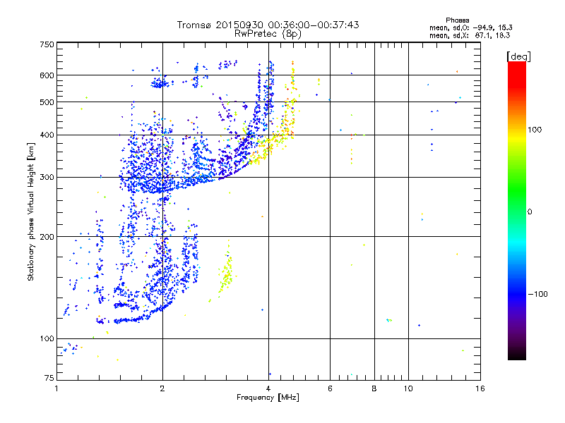Click the plot title 'Tromsø 20150930 00:36:00-00:37:43'
The image size is (565, 423).
click(x=268, y=25)
